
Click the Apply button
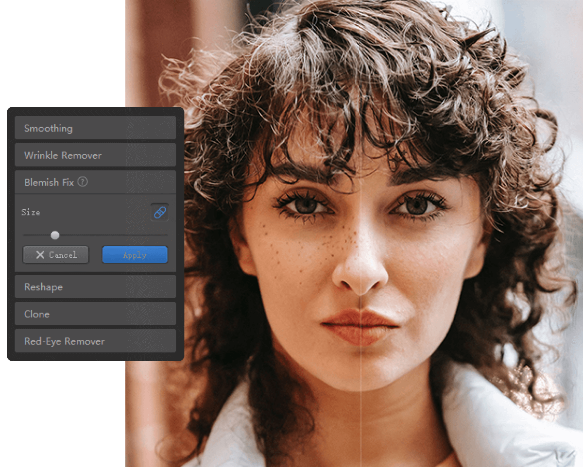[135, 255]
